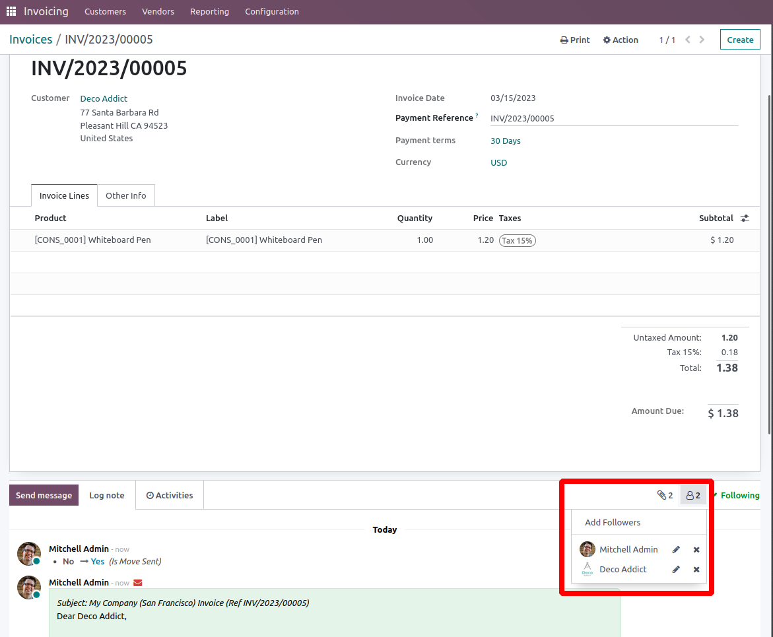
Task: Click the price value 1.20
Action: [486, 240]
